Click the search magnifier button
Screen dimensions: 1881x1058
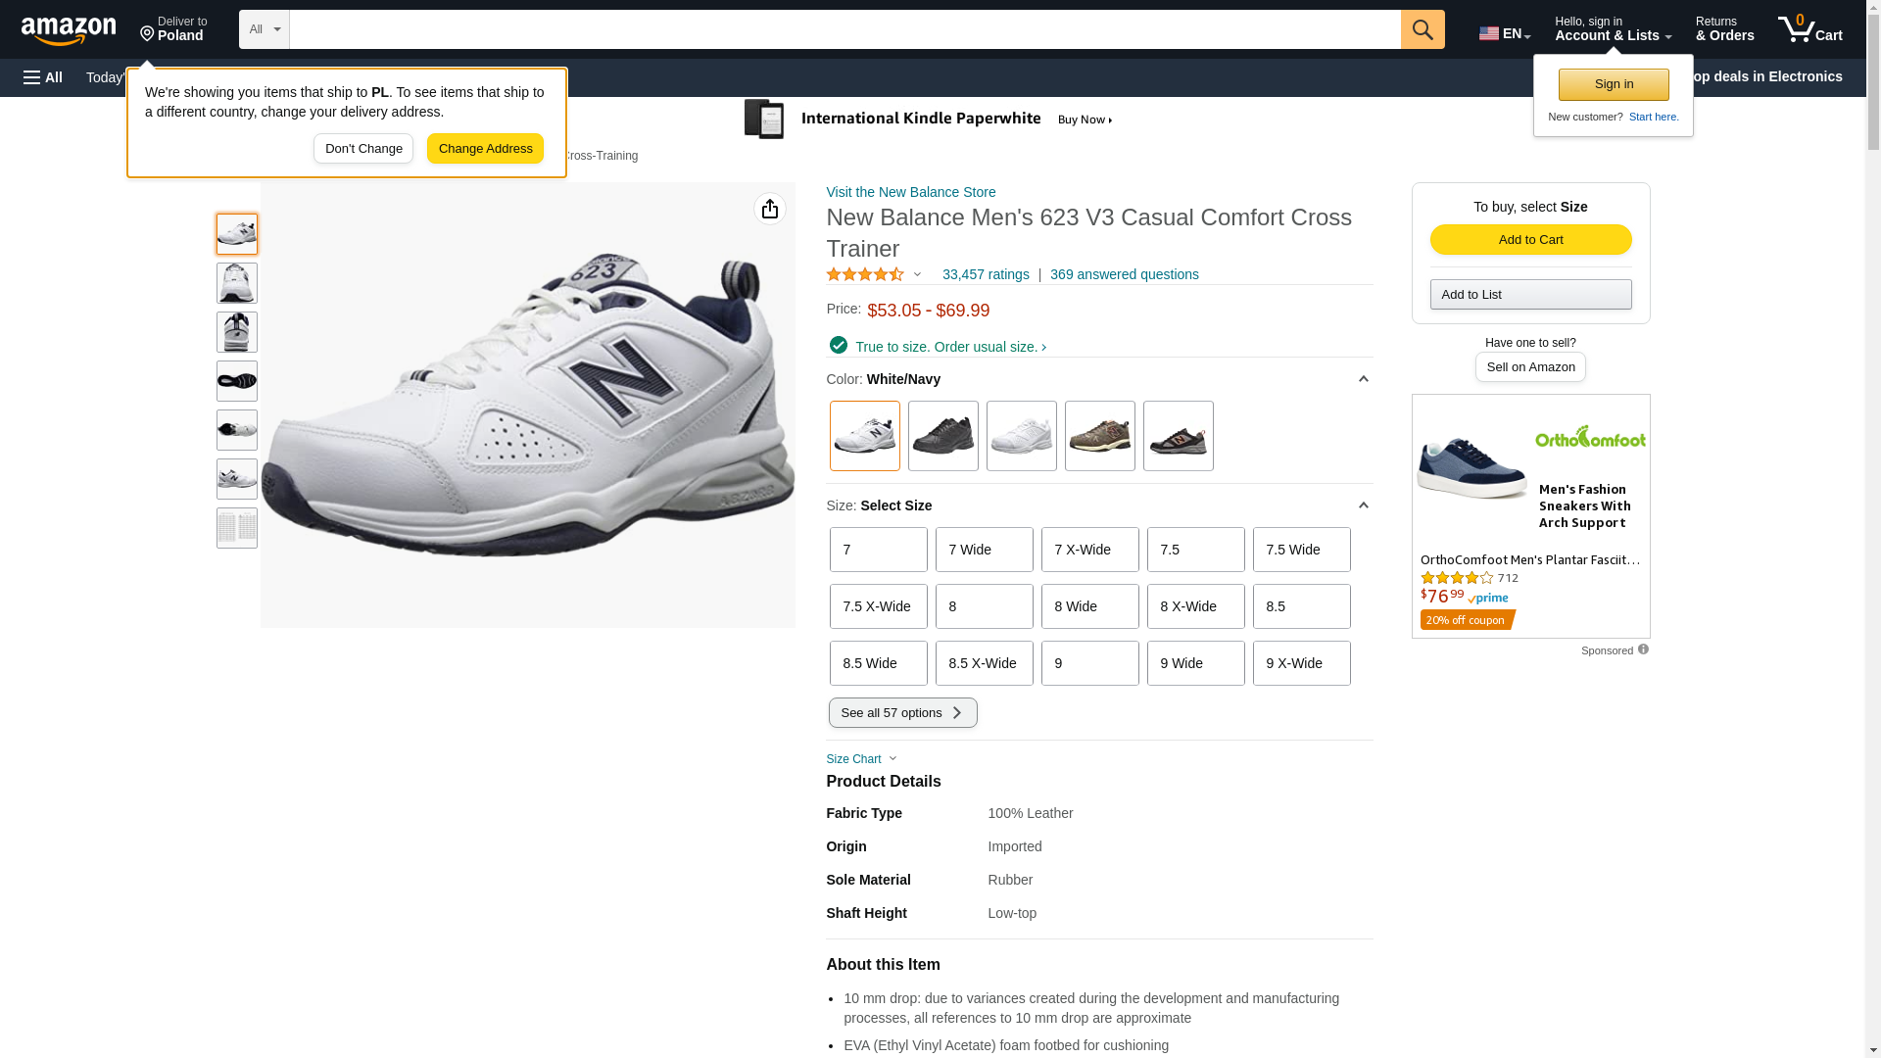click(x=1422, y=29)
